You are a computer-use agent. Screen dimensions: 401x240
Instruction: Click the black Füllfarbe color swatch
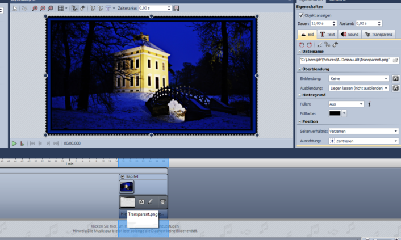coord(335,113)
